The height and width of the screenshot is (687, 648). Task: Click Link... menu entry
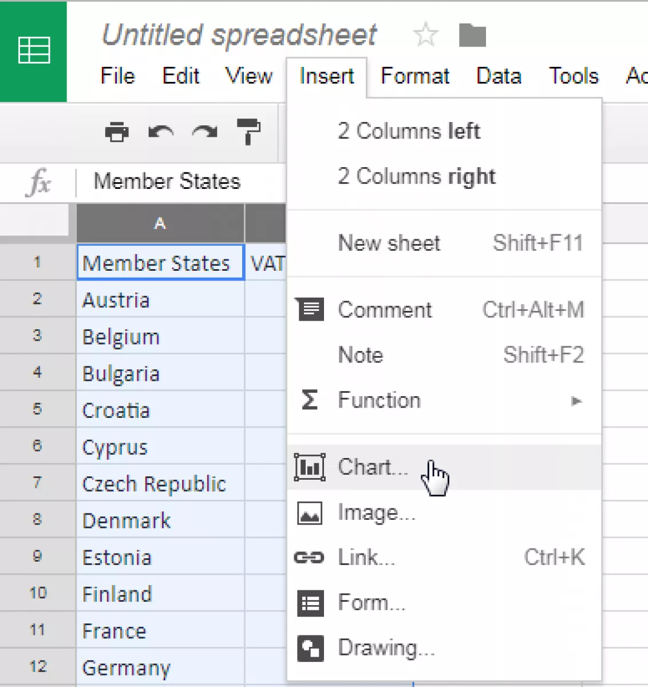(366, 557)
